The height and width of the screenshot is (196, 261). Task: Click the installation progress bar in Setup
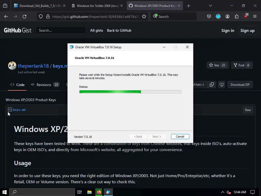click(130, 92)
